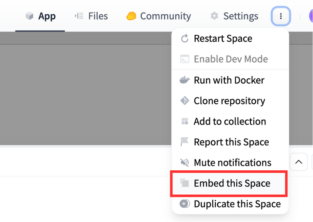Switch to the Community tab

click(x=159, y=16)
